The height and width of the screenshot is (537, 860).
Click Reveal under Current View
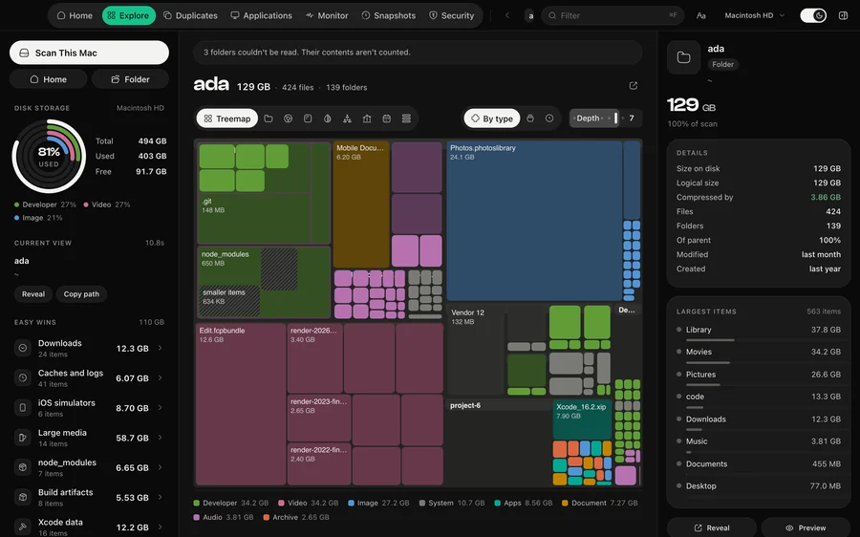[33, 294]
